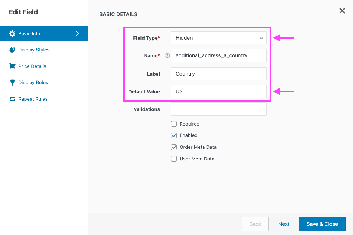
Task: Click the help icon beside Name
Action: pos(167,55)
